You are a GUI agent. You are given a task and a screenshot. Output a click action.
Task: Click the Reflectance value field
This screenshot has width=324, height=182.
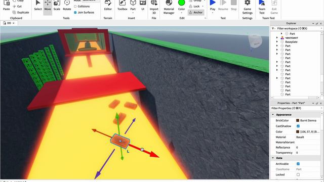pyautogui.click(x=308, y=147)
